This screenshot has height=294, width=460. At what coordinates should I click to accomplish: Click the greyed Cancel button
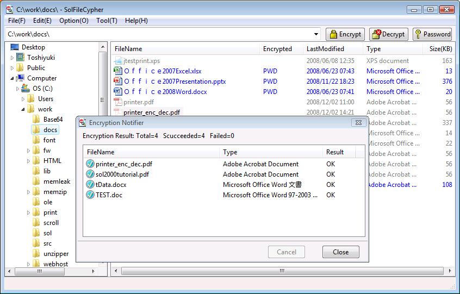click(x=287, y=252)
